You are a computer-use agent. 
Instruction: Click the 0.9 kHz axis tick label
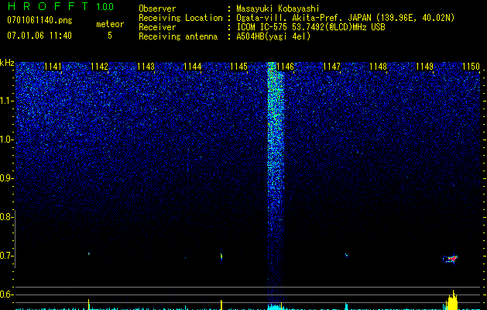6,178
